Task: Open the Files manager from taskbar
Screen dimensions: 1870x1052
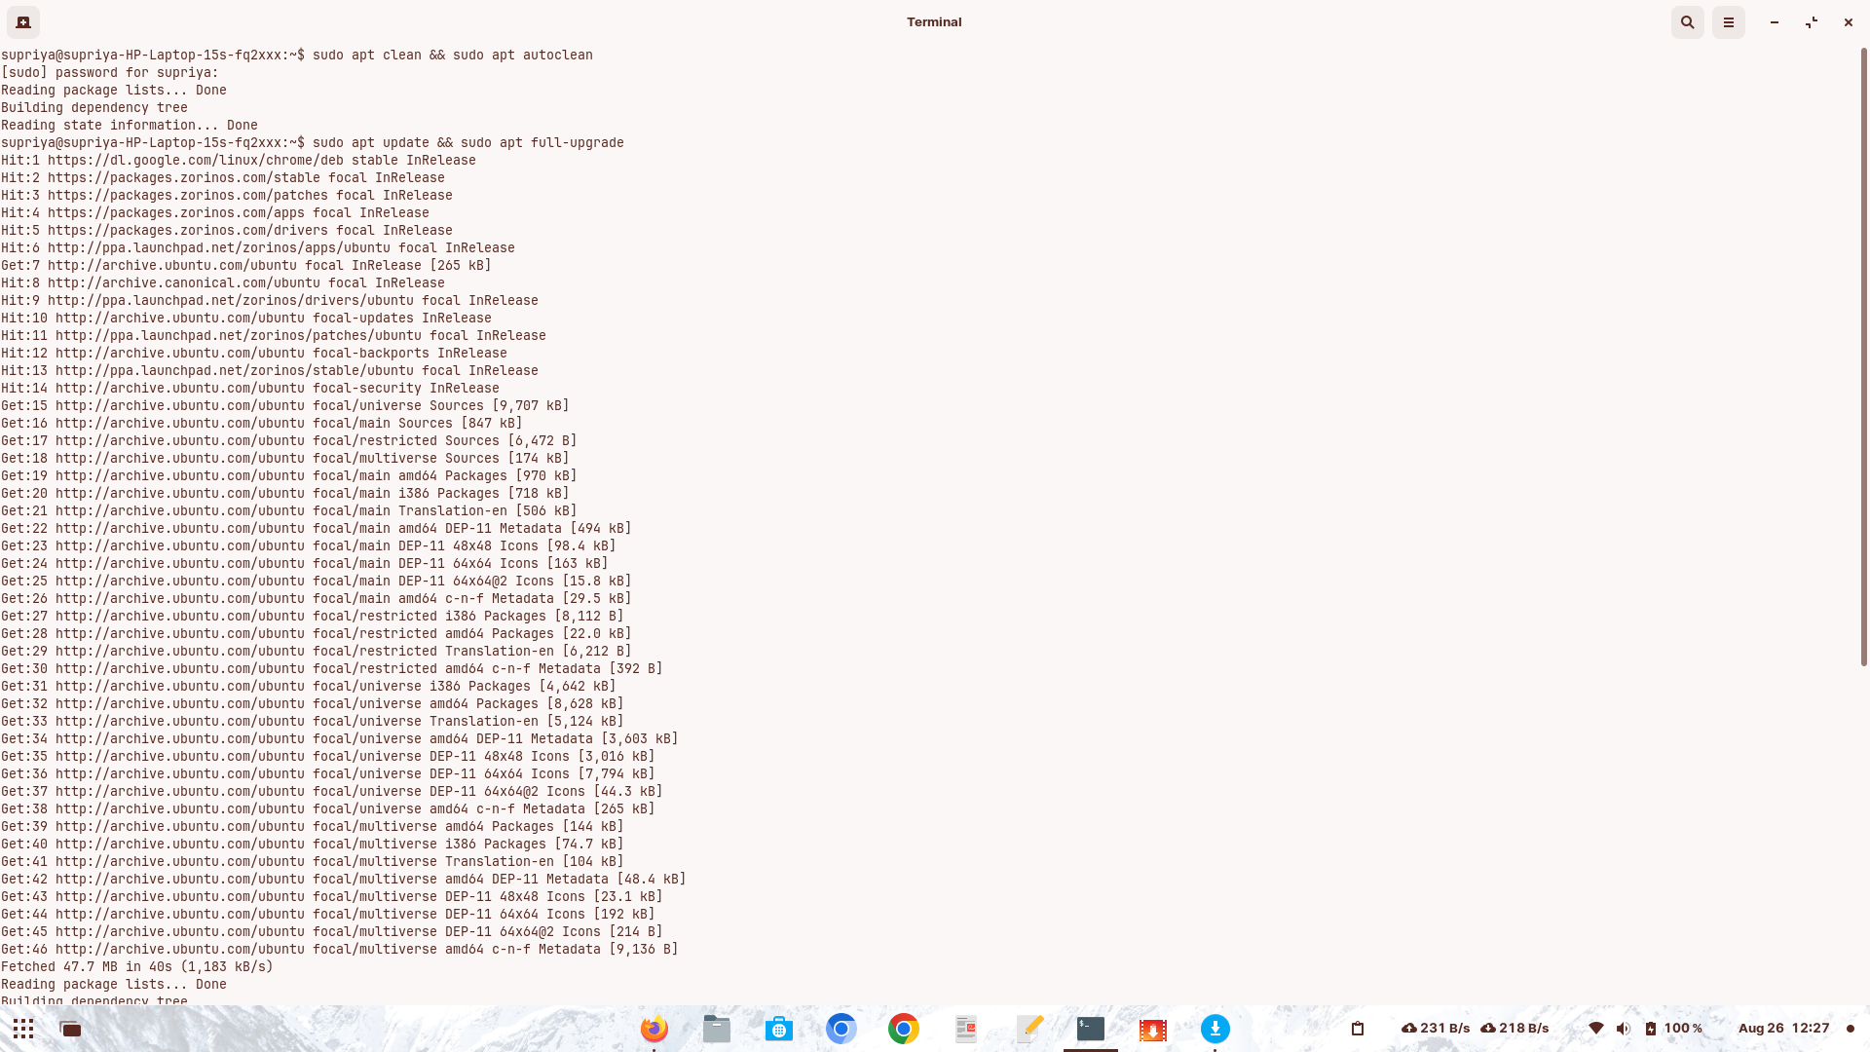Action: [717, 1029]
